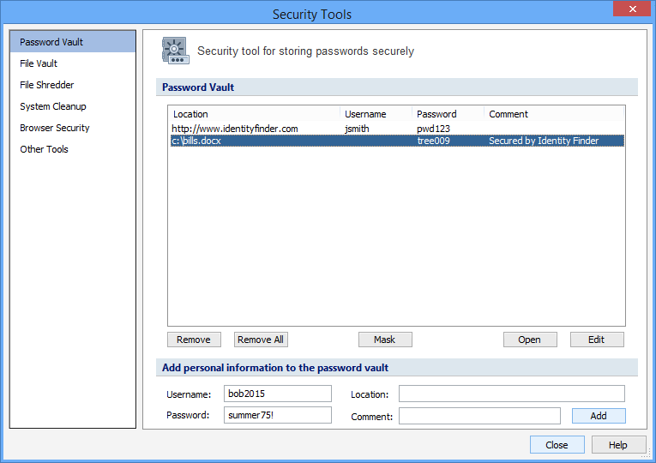
Task: Click the password vault safe icon
Action: click(175, 51)
